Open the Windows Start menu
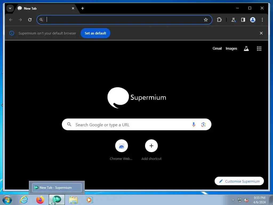The width and height of the screenshot is (273, 205). 7,200
